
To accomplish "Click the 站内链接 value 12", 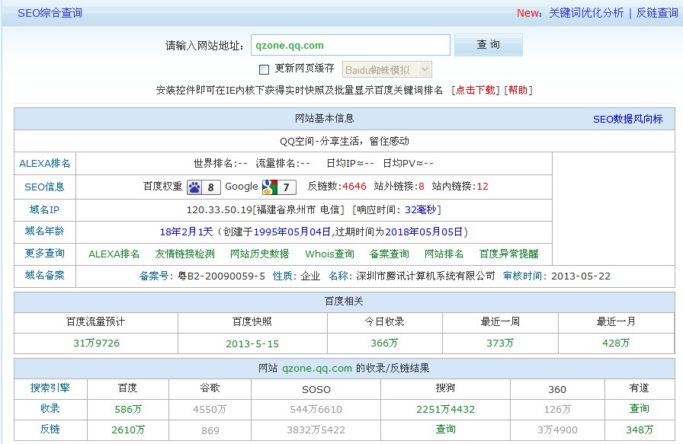I will (x=483, y=187).
